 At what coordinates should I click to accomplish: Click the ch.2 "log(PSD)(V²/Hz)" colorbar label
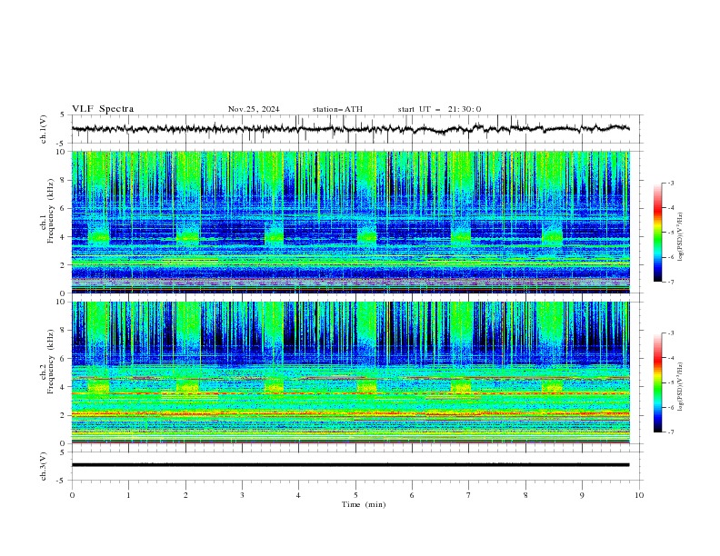[x=680, y=386]
